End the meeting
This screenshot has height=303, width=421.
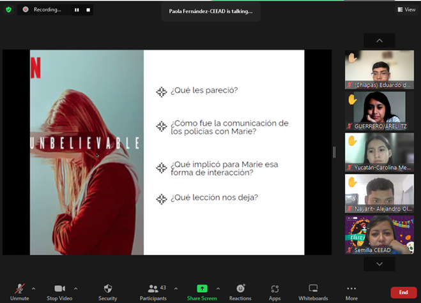tap(404, 292)
